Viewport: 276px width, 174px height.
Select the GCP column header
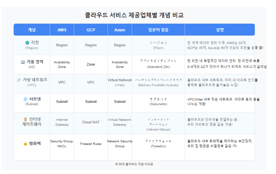click(x=91, y=30)
